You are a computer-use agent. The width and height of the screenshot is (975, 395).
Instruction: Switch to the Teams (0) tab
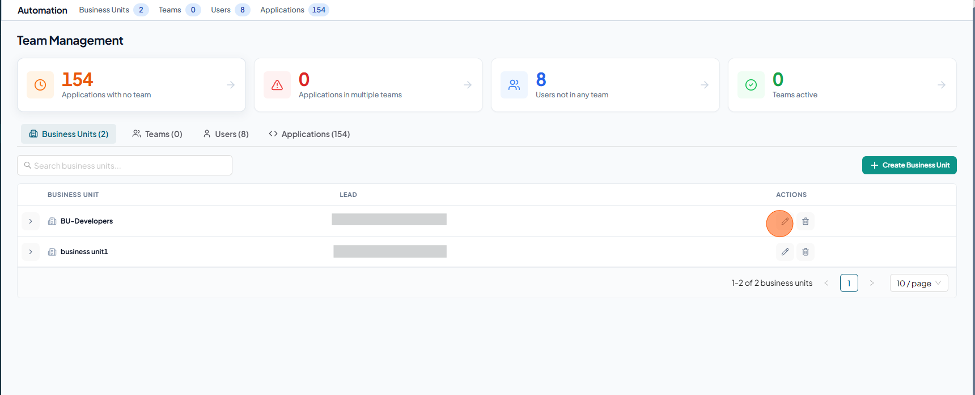[157, 134]
